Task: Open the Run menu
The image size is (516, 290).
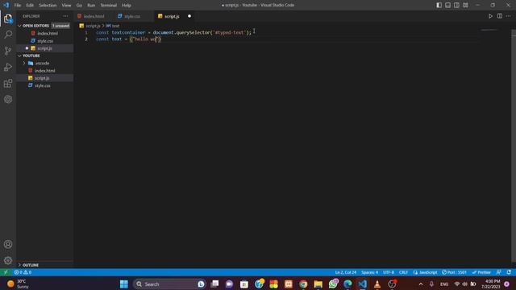Action: 91,6
